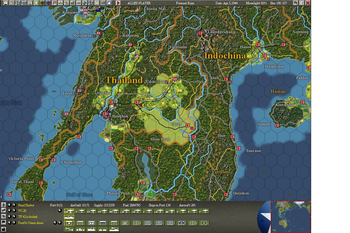Click the double yellow ships toolbar icon

click(67, 3)
